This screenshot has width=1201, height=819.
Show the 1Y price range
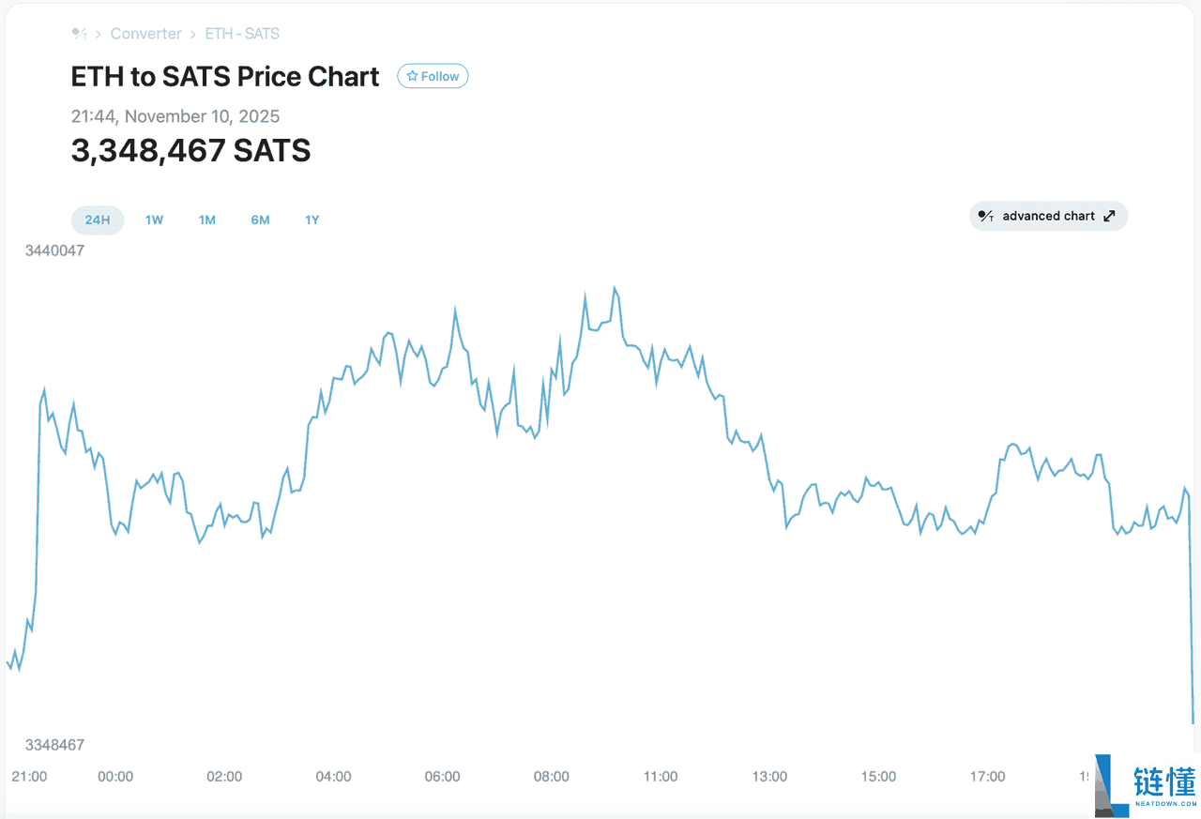pyautogui.click(x=312, y=220)
